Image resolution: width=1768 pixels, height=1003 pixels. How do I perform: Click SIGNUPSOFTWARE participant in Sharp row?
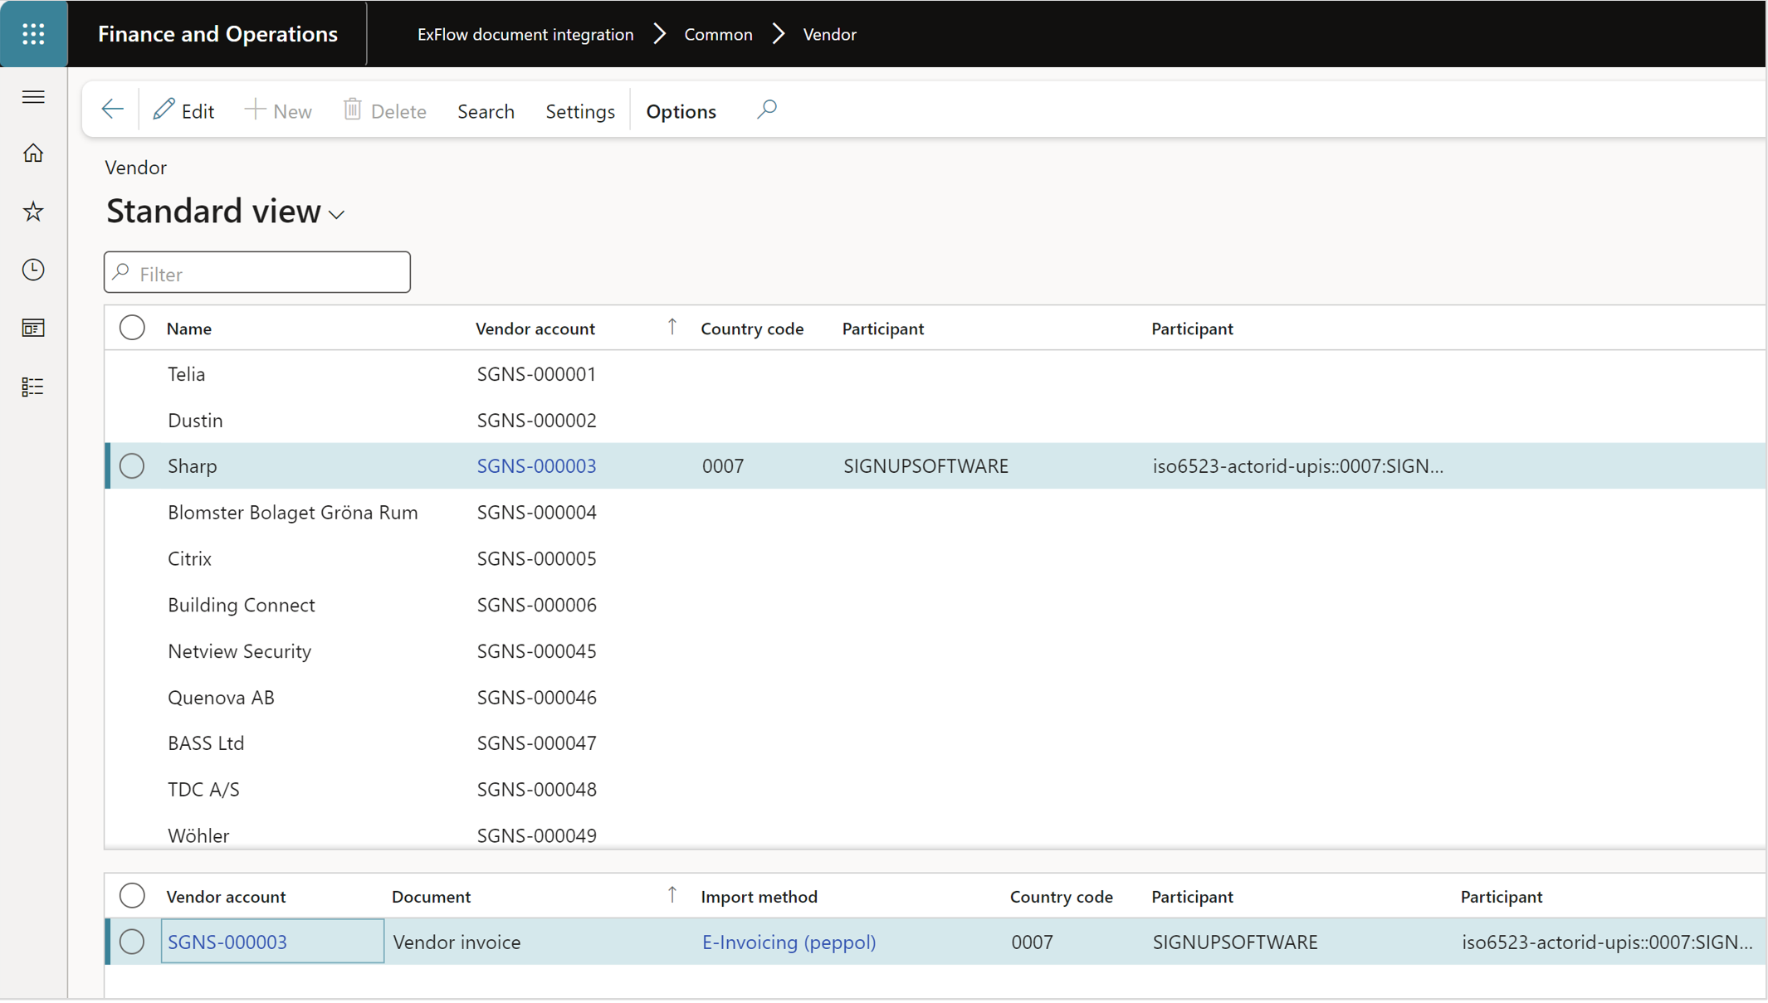pyautogui.click(x=926, y=466)
